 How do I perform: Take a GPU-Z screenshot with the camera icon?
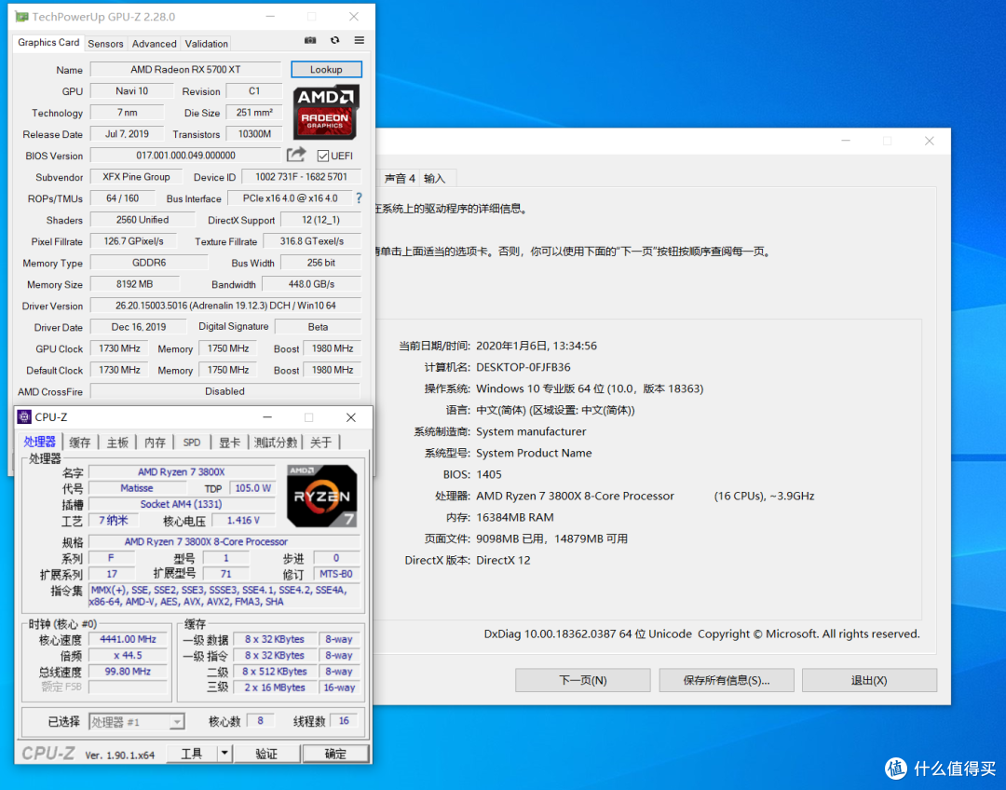tap(310, 40)
